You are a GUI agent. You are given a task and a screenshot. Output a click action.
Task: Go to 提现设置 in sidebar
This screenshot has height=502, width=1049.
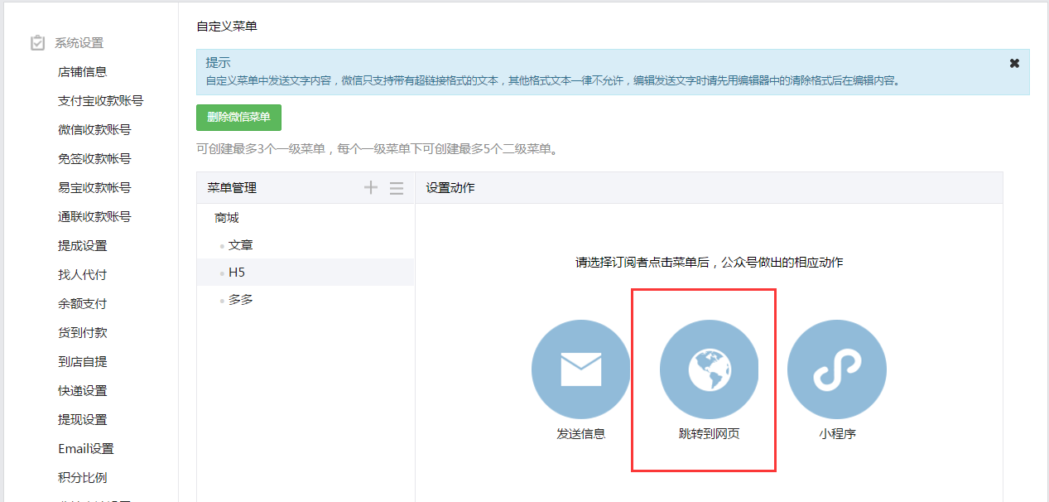tap(83, 420)
